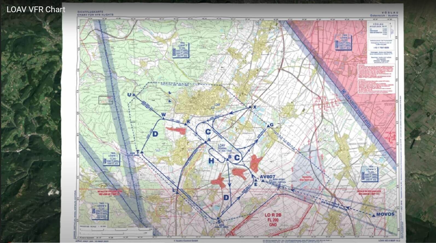This screenshot has height=243, width=436.
Task: Click the "LOAV VFR Chart" title text
Action: point(36,10)
